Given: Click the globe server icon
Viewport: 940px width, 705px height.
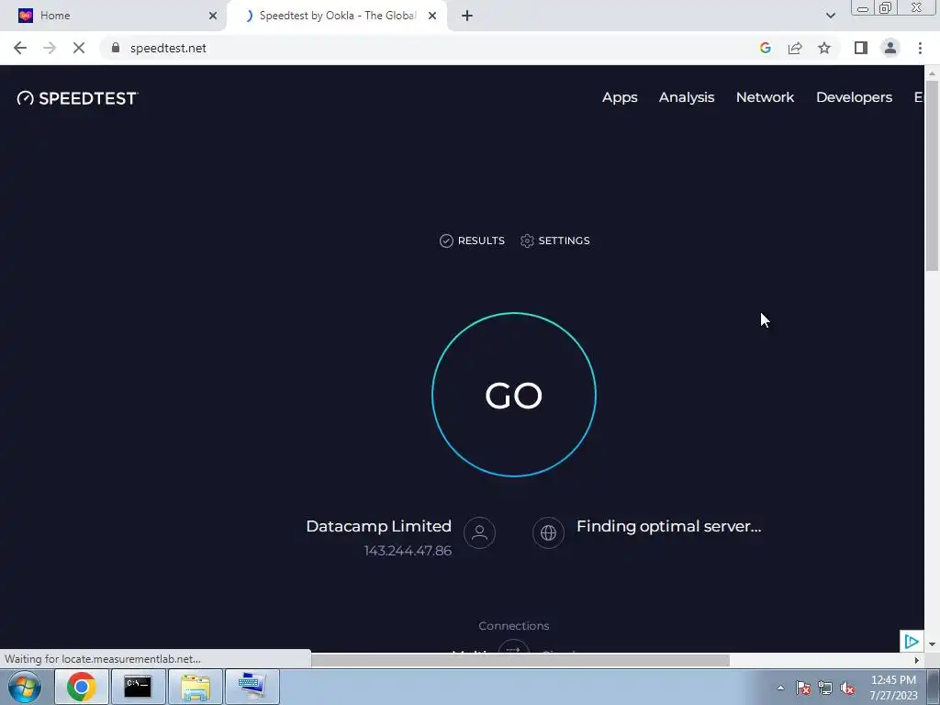Looking at the screenshot, I should pyautogui.click(x=548, y=532).
